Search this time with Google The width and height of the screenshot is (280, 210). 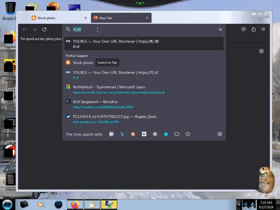[x=111, y=134]
